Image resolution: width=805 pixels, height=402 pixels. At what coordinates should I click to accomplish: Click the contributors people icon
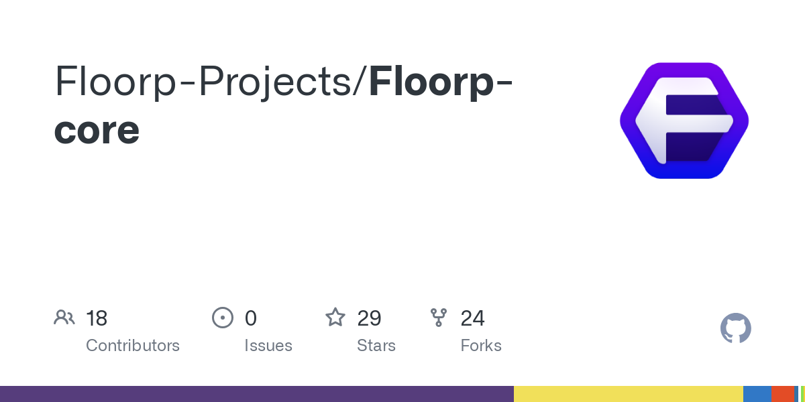(x=64, y=318)
